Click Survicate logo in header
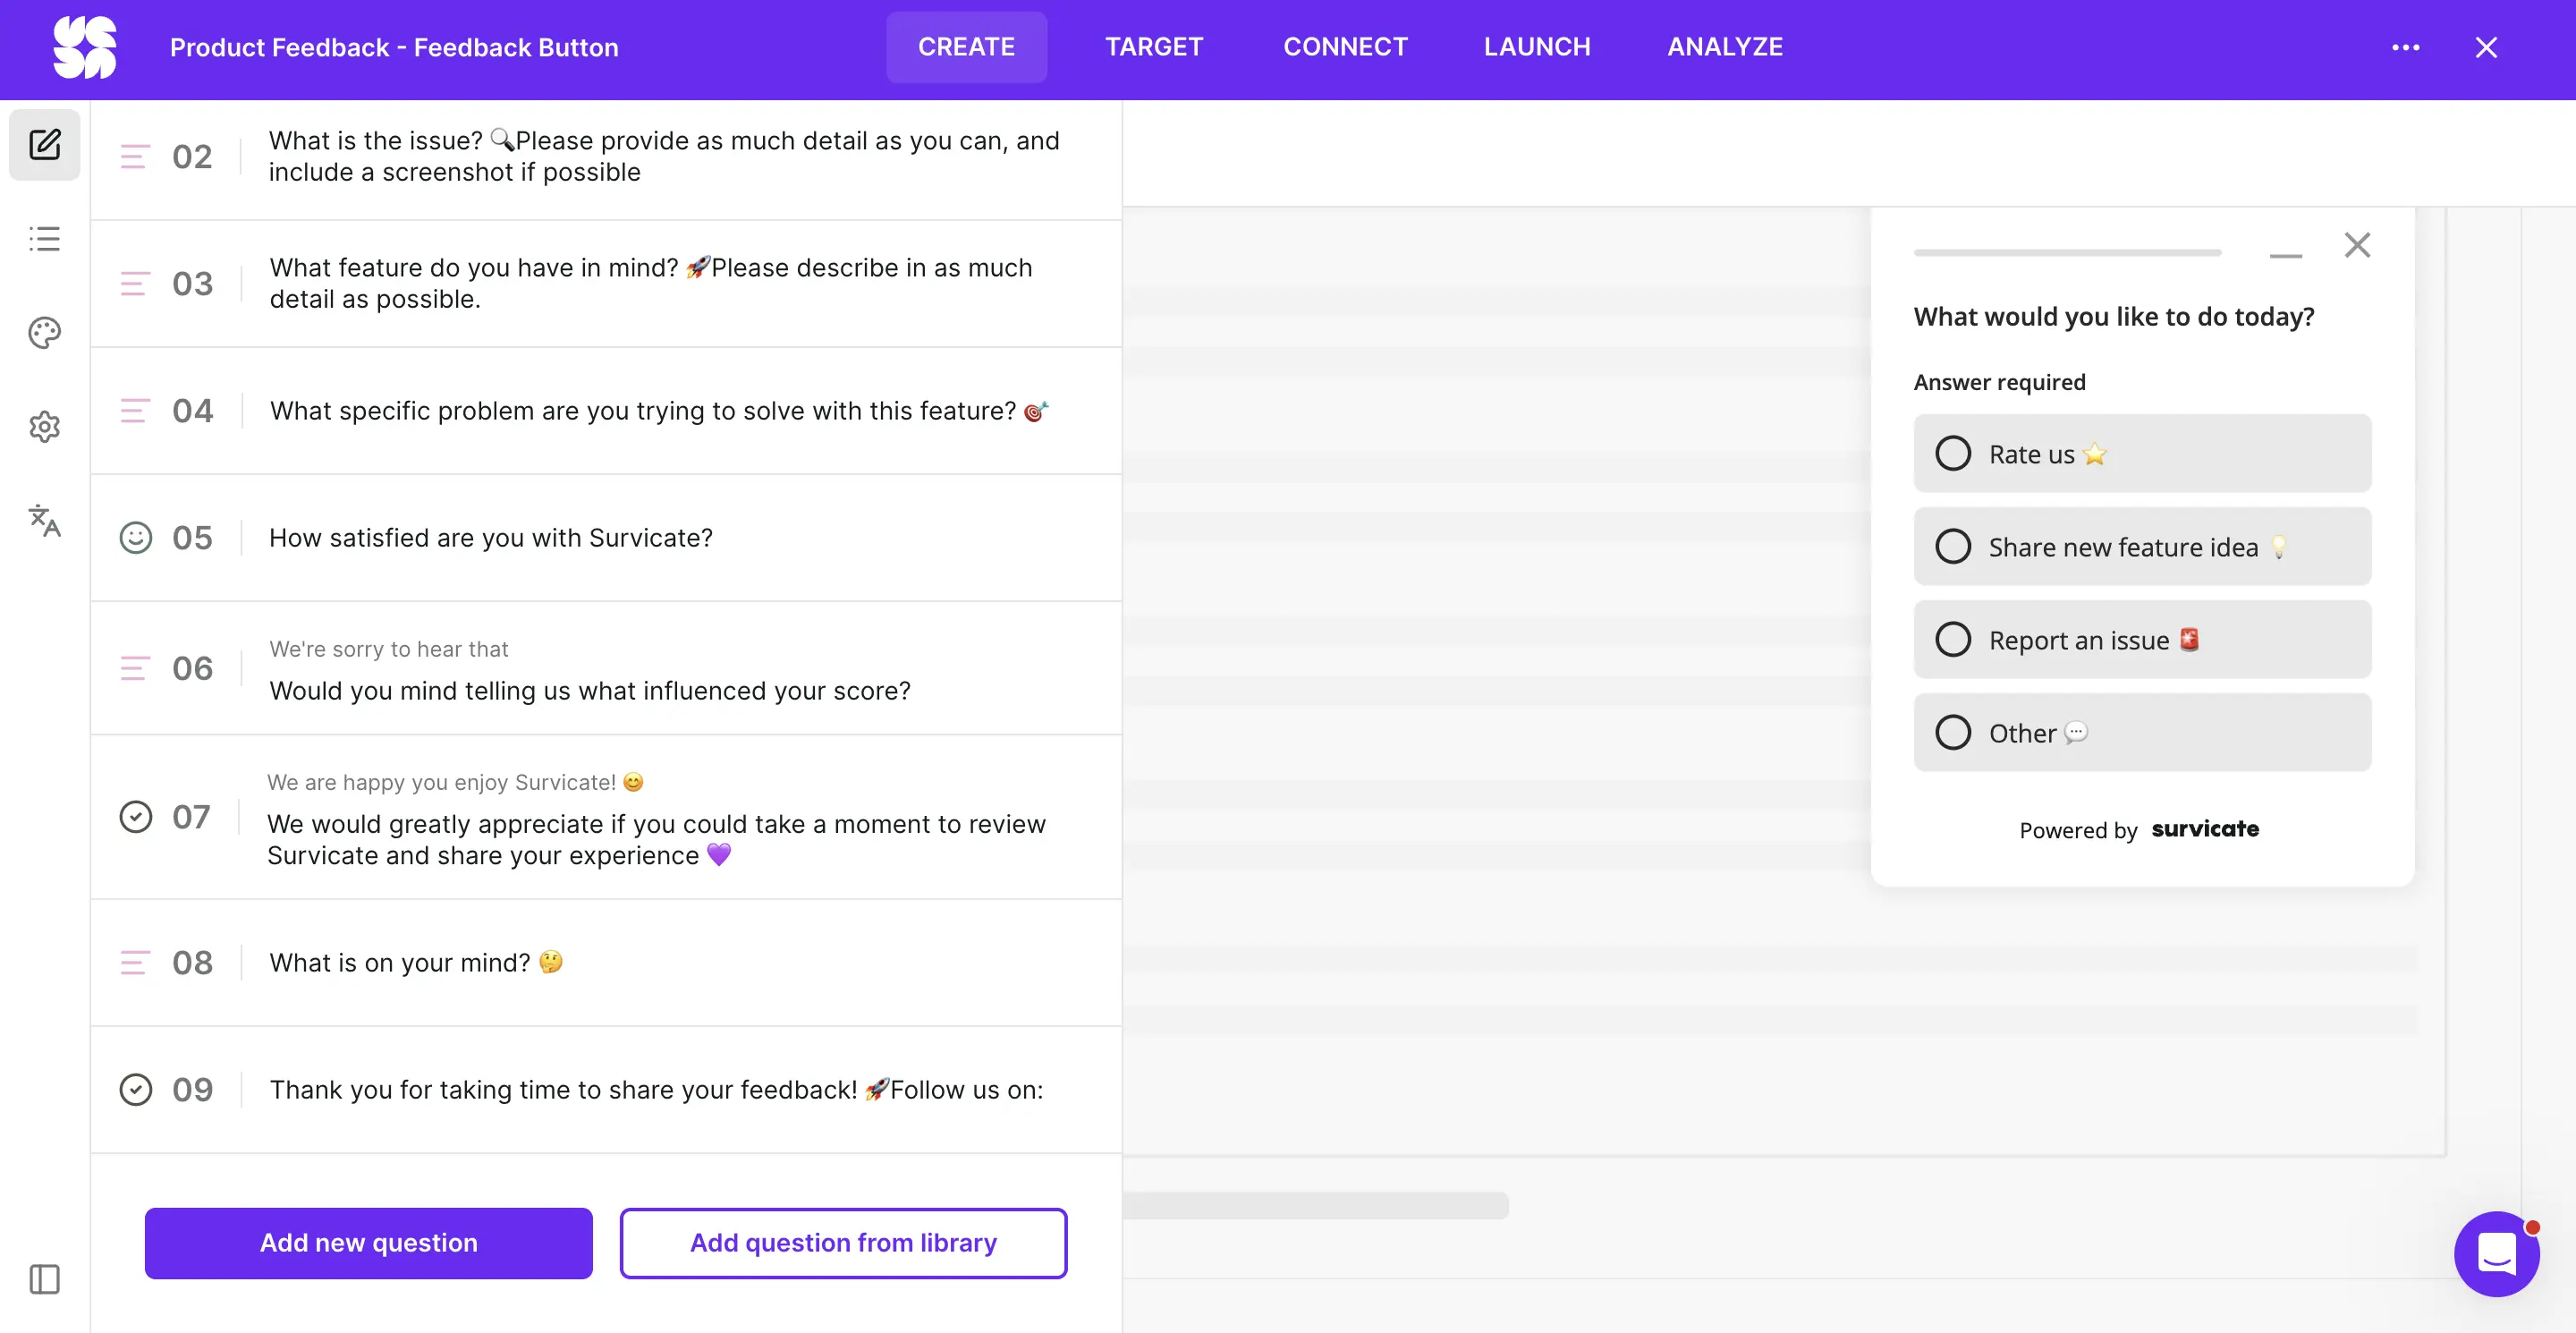The width and height of the screenshot is (2576, 1333). click(85, 47)
